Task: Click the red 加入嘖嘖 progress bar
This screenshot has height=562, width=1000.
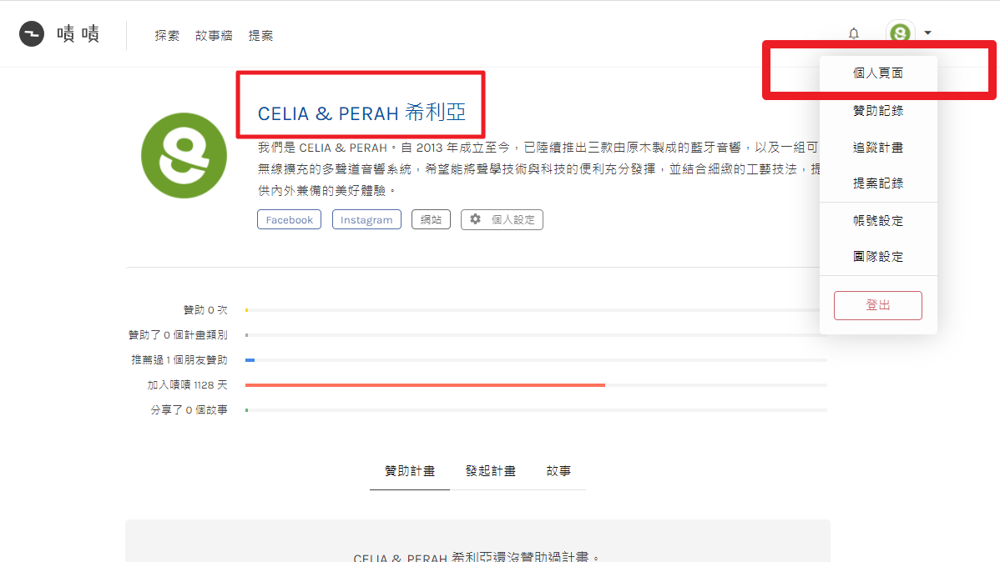Action: coord(425,385)
